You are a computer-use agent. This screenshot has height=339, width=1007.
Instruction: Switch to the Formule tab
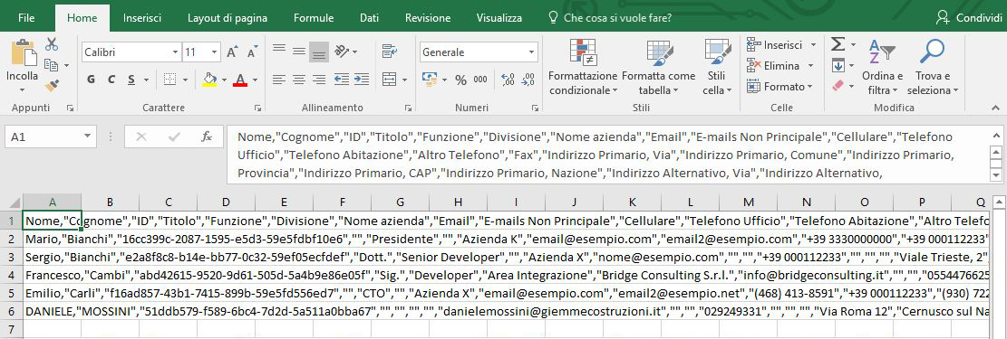point(314,18)
